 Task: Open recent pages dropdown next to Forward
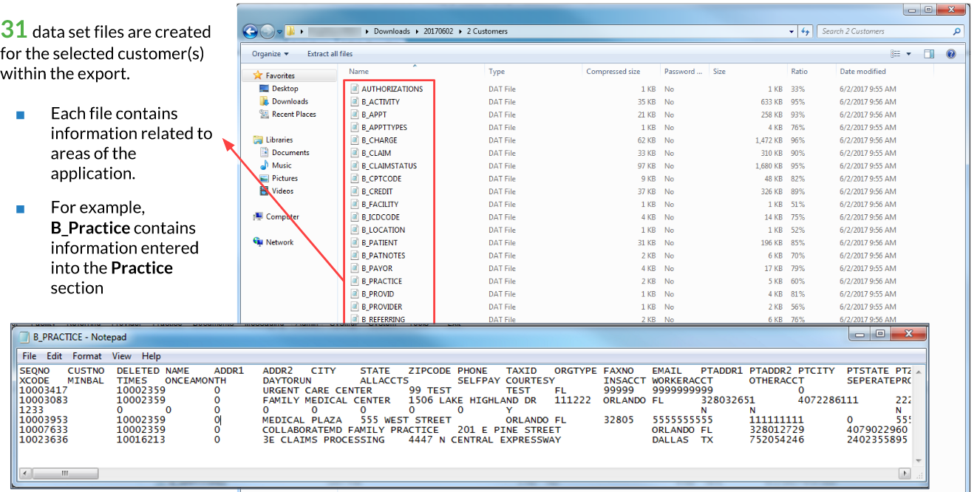click(x=279, y=32)
